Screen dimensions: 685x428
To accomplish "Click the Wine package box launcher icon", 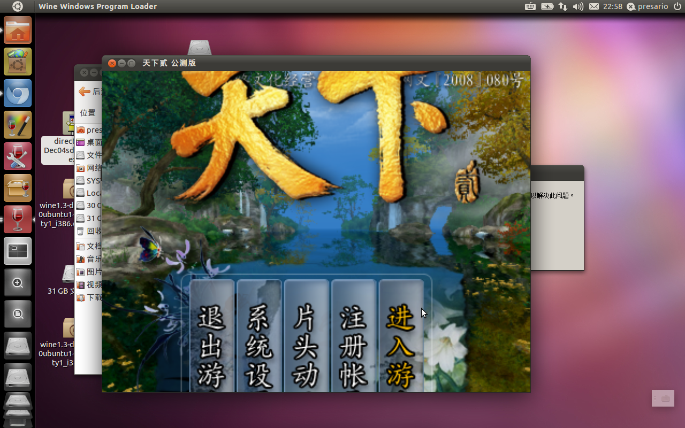I will (x=18, y=188).
